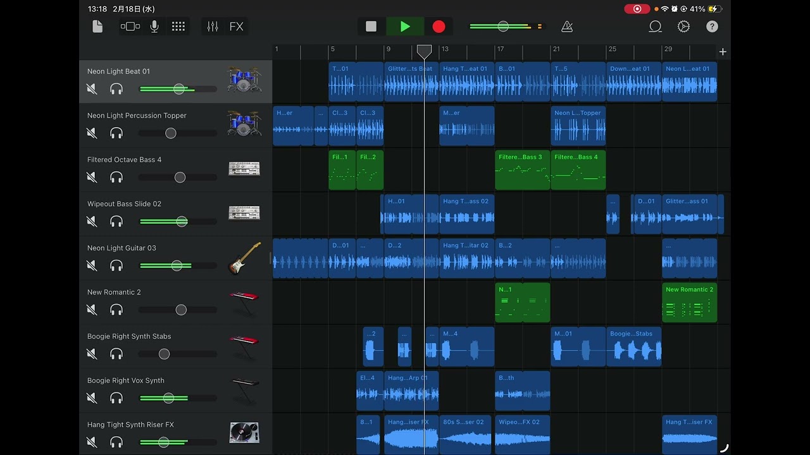Open the FX effects panel

point(236,27)
